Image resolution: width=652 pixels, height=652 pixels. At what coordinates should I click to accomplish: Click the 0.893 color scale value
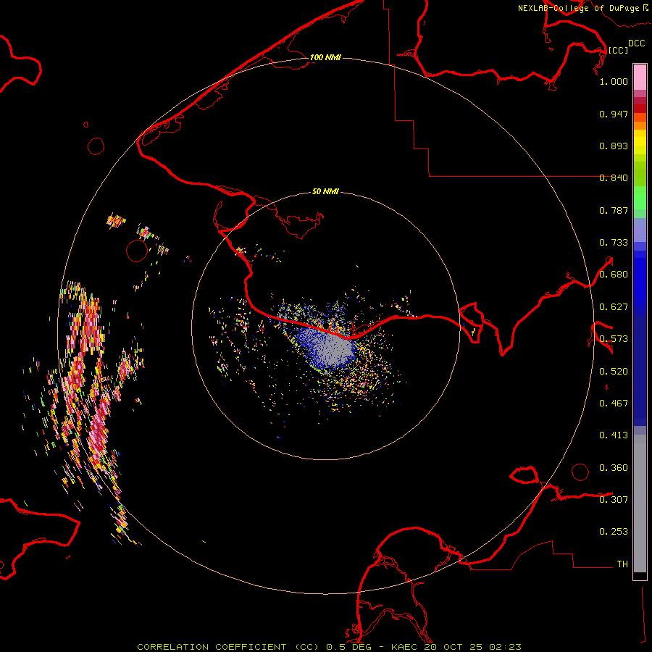[x=614, y=146]
